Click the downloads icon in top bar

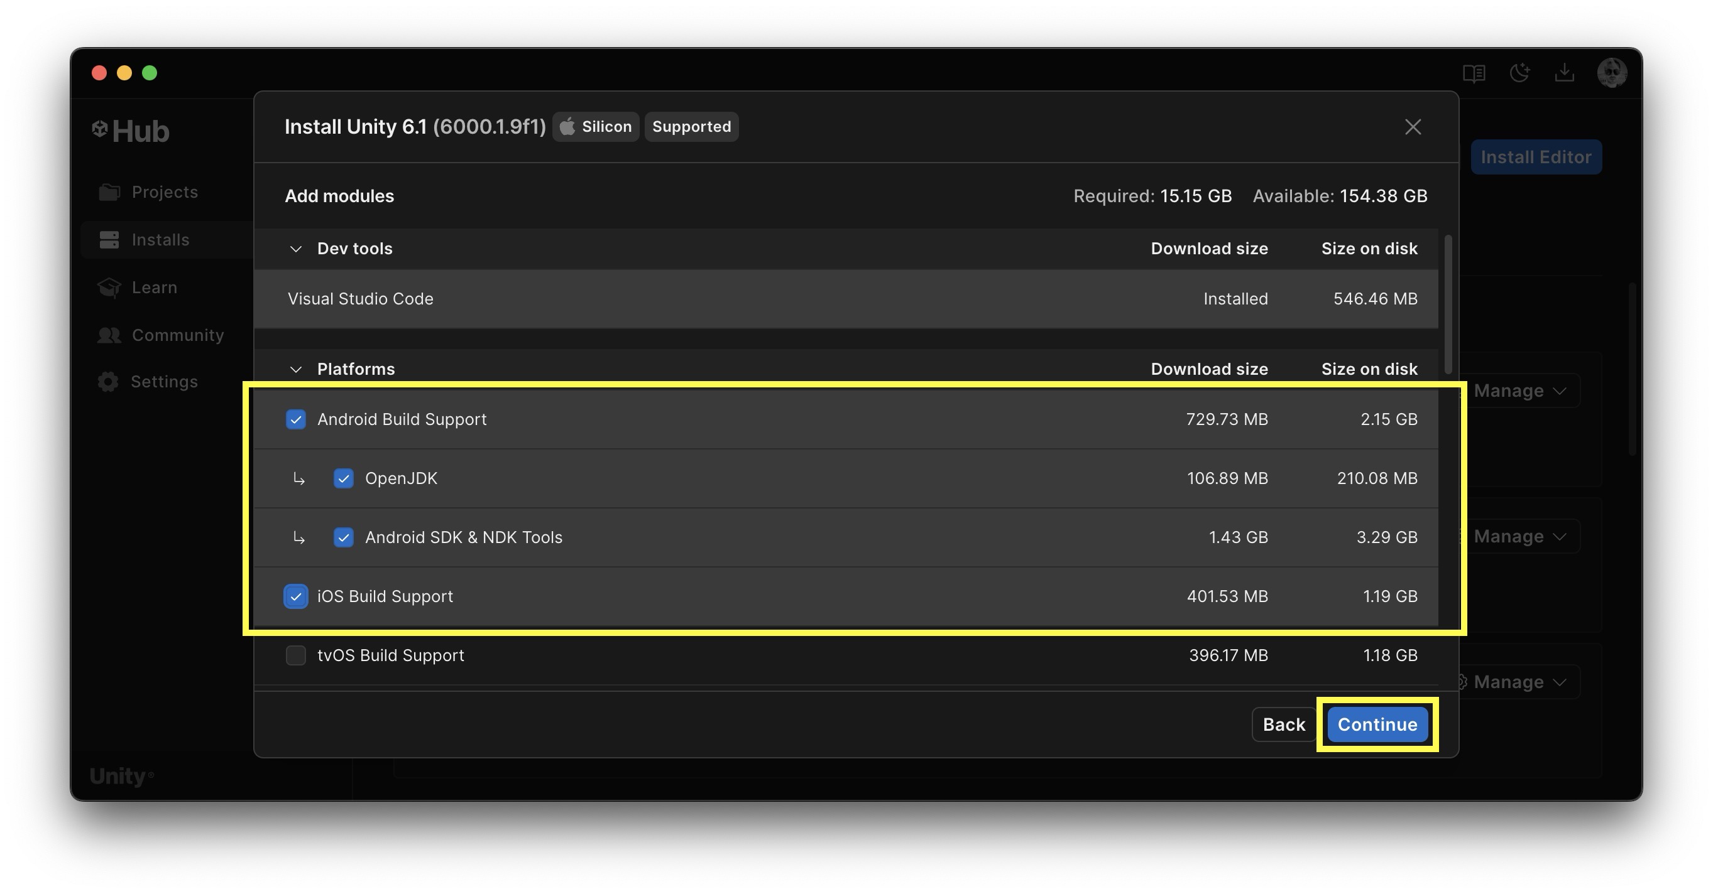1564,72
